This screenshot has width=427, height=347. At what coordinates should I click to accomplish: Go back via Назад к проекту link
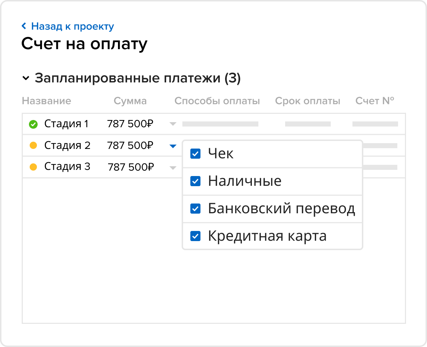tap(72, 26)
